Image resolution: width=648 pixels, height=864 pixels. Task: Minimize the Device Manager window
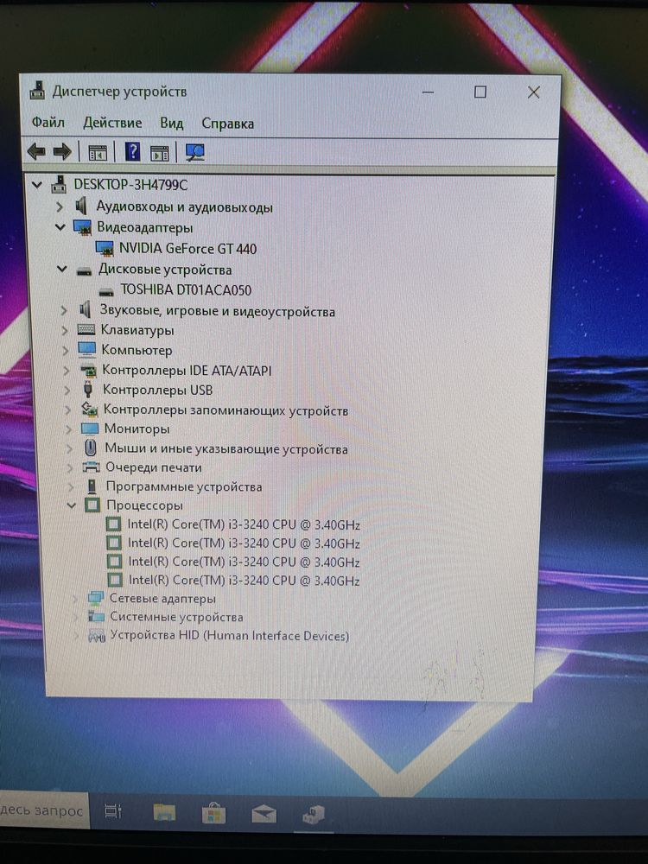click(x=429, y=92)
